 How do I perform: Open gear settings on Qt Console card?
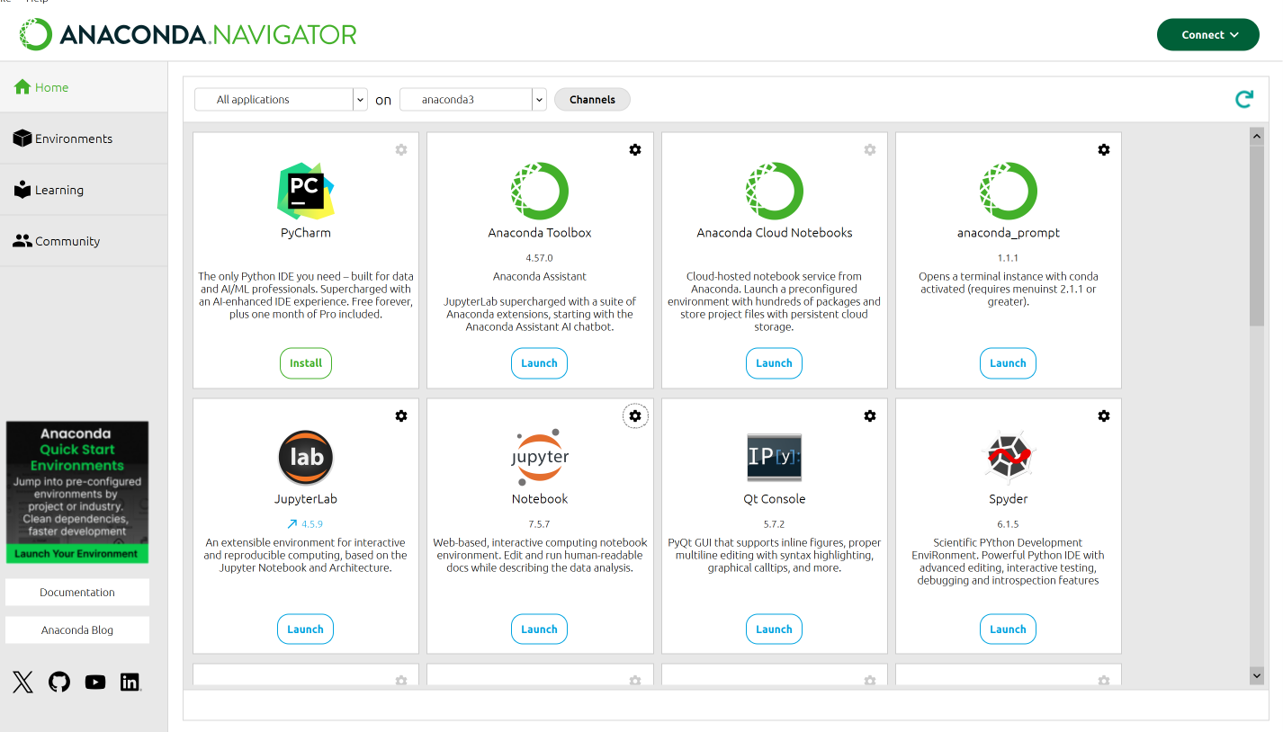(x=870, y=415)
